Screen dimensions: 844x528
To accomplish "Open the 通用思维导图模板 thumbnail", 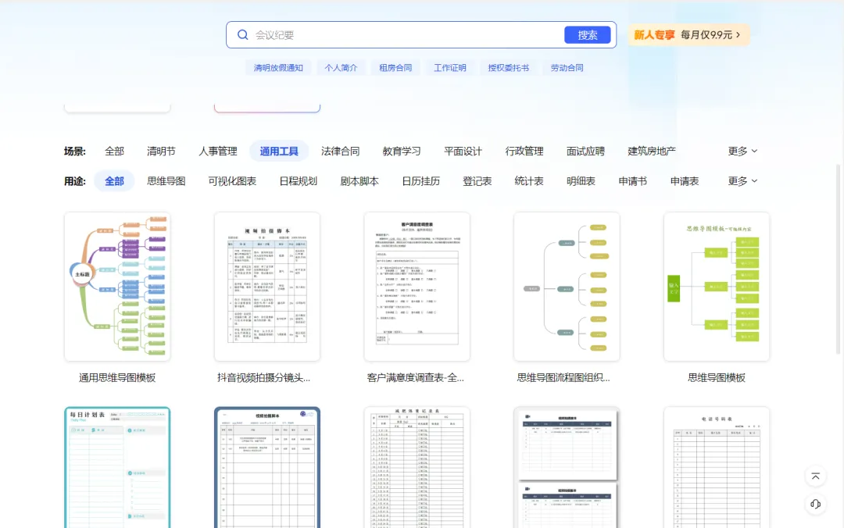I will click(x=117, y=287).
